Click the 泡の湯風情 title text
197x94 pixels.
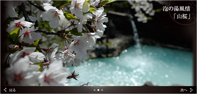pyautogui.click(x=176, y=9)
